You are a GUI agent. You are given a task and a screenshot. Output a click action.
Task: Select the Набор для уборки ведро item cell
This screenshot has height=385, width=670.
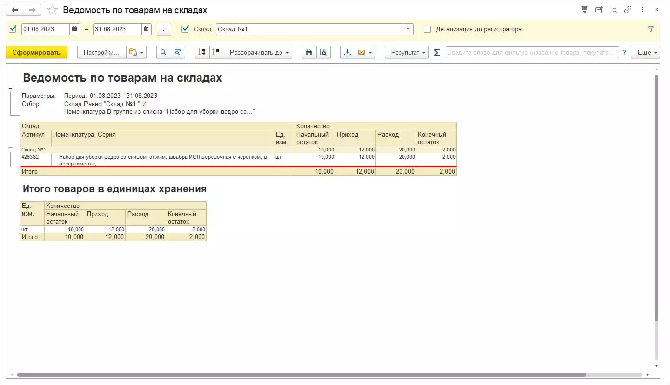[x=163, y=160]
